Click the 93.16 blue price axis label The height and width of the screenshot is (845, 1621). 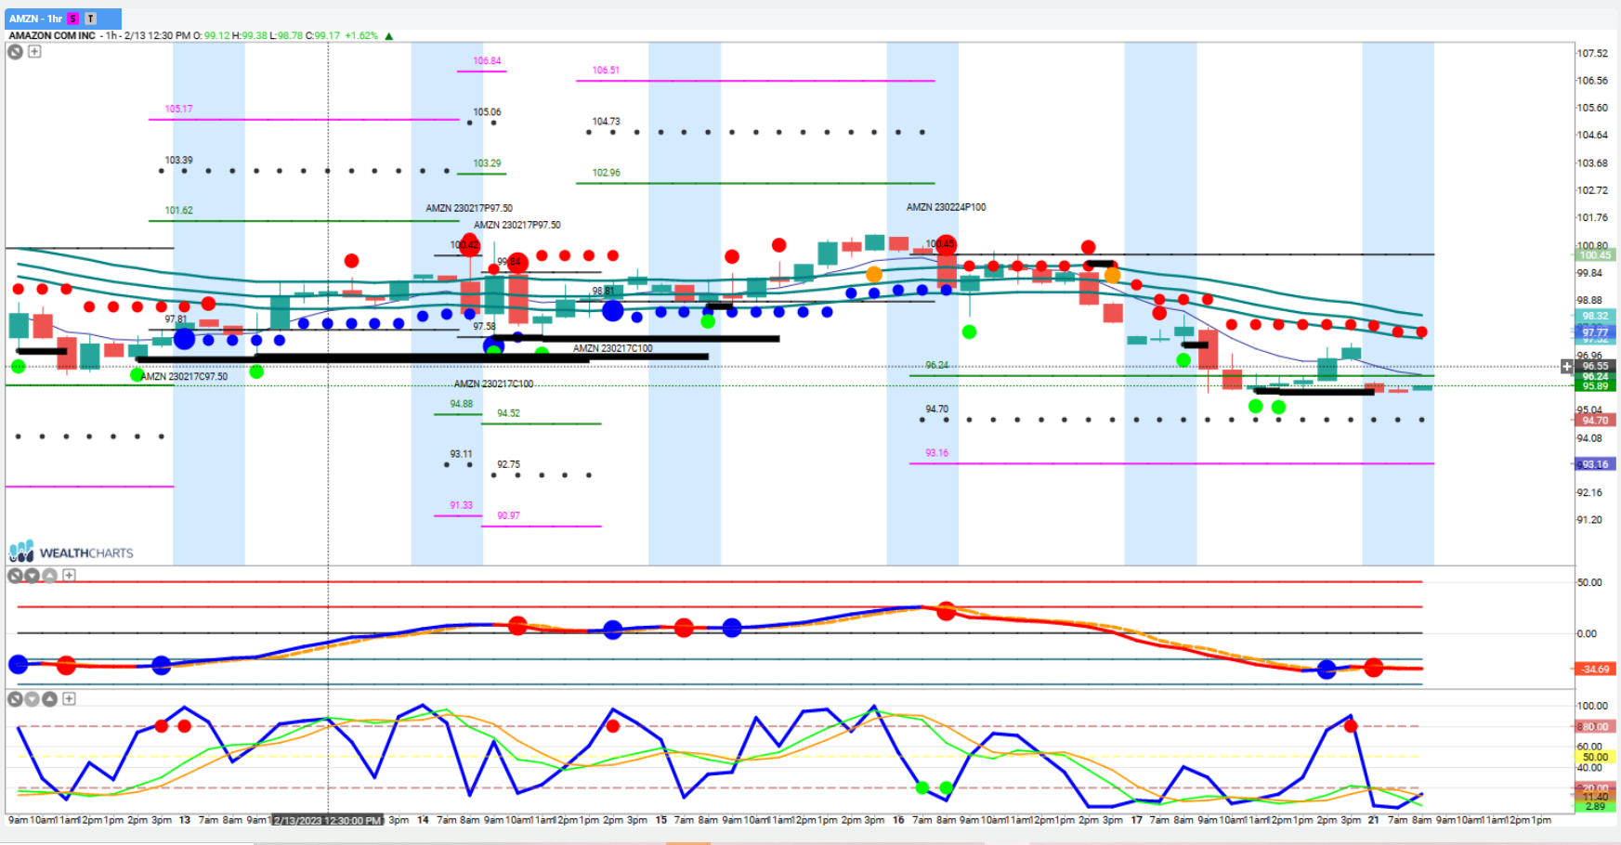(x=1596, y=464)
